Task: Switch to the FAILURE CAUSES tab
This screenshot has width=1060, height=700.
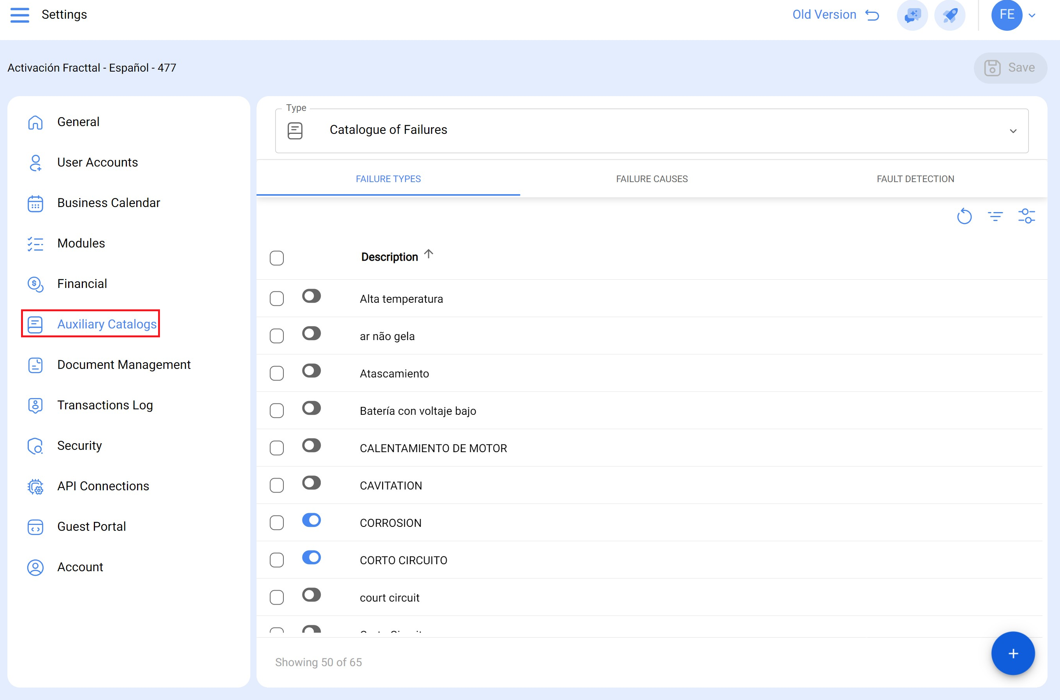Action: 651,179
